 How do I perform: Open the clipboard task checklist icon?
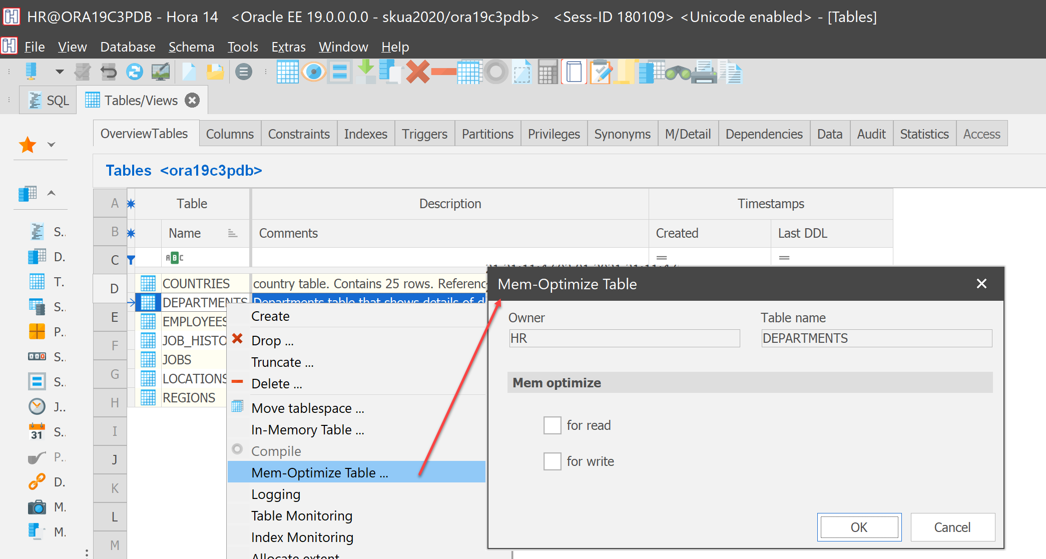coord(601,72)
